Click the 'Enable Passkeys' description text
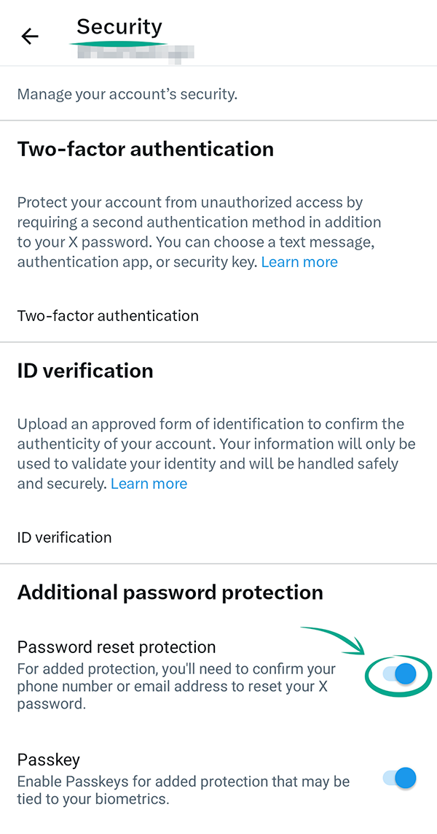437x834 pixels. [x=184, y=790]
